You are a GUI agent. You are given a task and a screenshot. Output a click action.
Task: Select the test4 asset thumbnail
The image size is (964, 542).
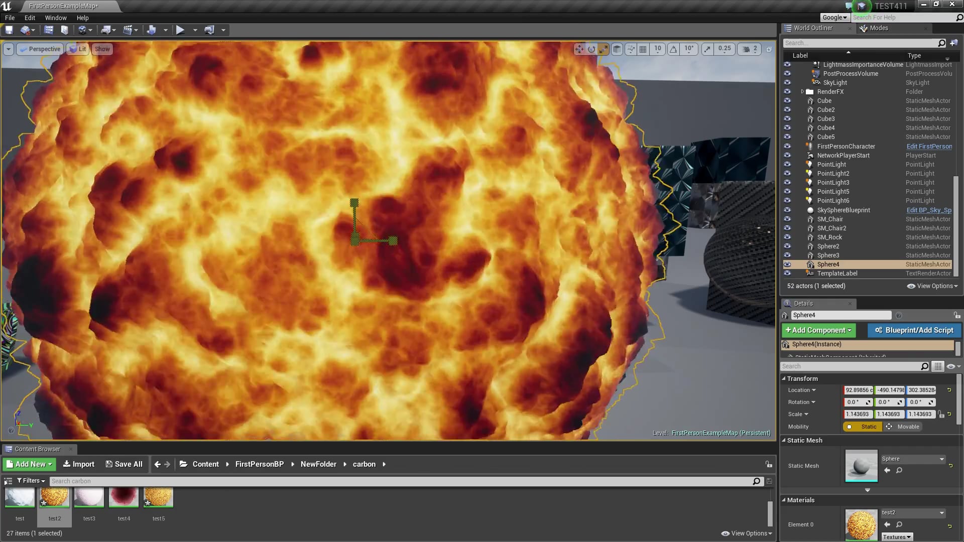pos(124,497)
